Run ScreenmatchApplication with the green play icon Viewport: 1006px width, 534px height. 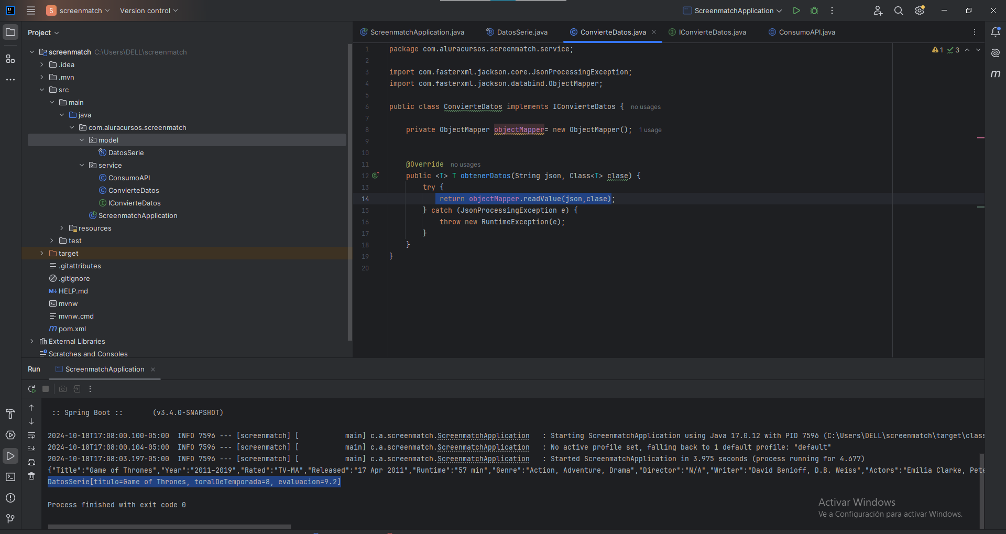796,10
